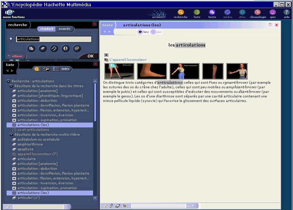
Task: Open the L'appareil locomoteur link
Action: [128, 60]
